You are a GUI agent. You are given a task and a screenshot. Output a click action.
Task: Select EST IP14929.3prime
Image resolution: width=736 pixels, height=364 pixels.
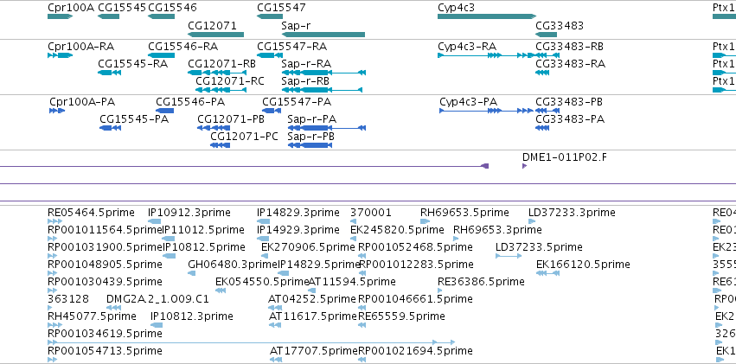pos(263,239)
